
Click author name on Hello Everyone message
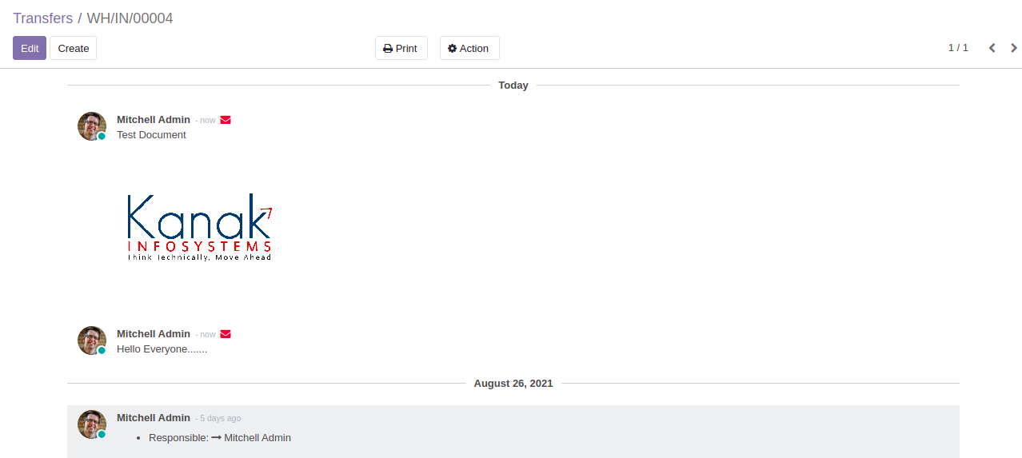(154, 334)
